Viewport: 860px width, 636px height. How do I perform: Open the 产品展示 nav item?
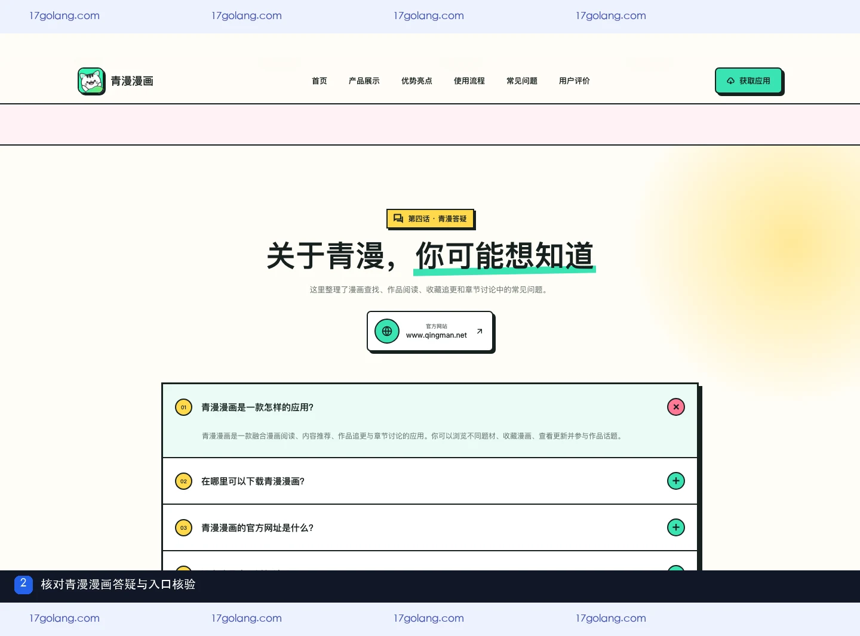click(364, 81)
